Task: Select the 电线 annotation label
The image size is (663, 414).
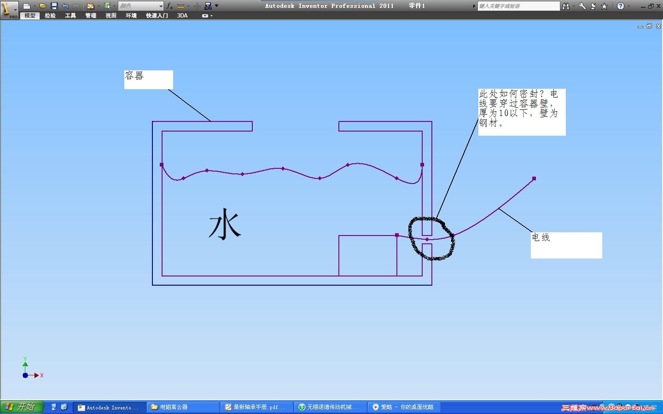Action: tap(566, 245)
